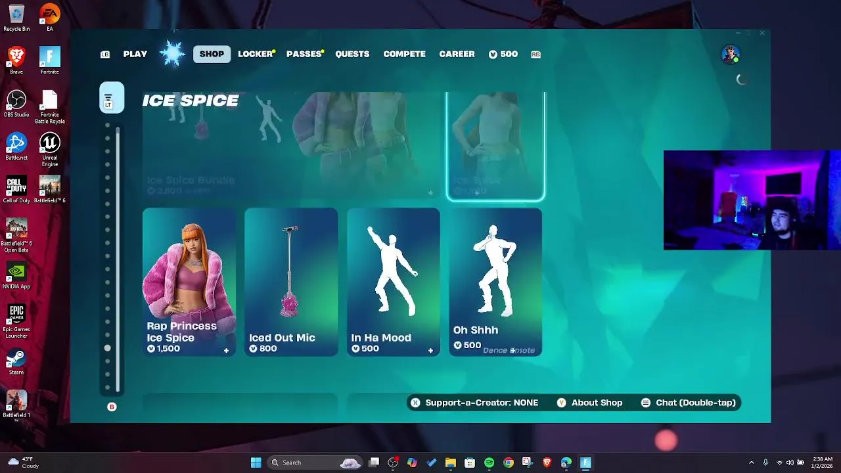
Task: Open the volume tray icon
Action: (790, 462)
